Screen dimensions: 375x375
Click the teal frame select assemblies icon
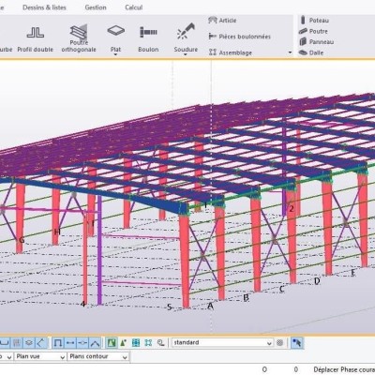click(148, 343)
